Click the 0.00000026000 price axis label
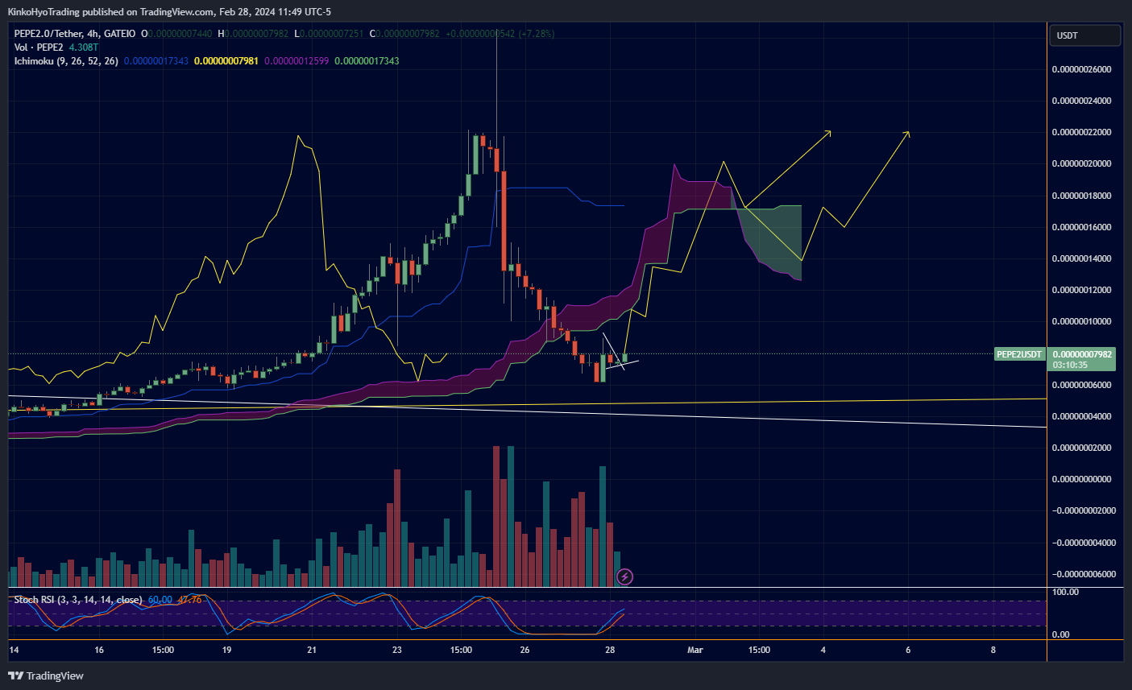1132x690 pixels. point(1082,69)
